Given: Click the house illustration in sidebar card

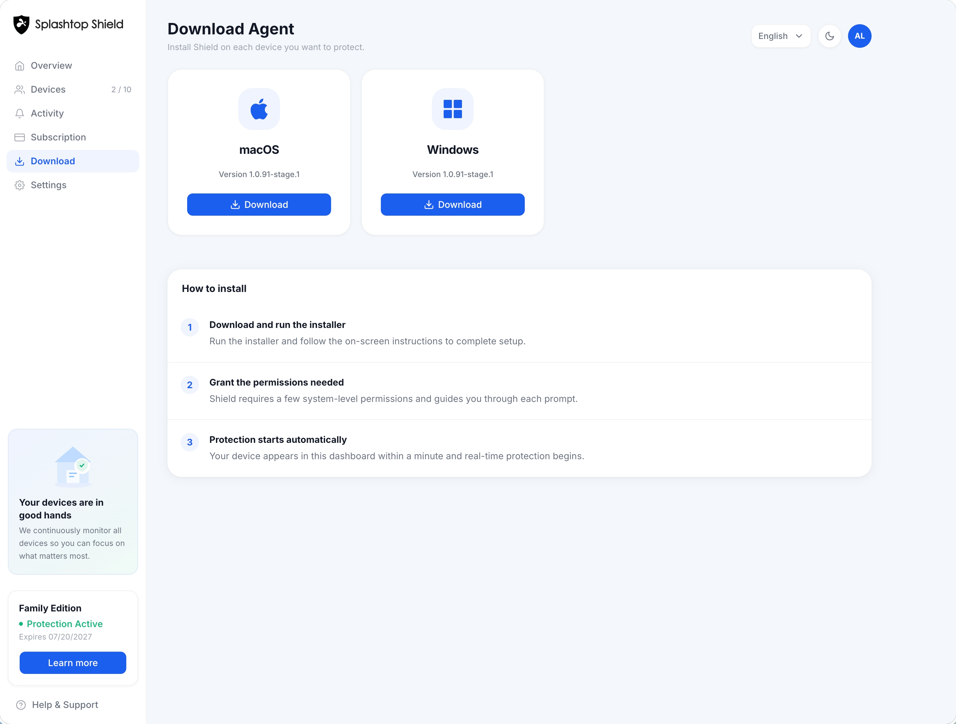Looking at the screenshot, I should point(73,467).
